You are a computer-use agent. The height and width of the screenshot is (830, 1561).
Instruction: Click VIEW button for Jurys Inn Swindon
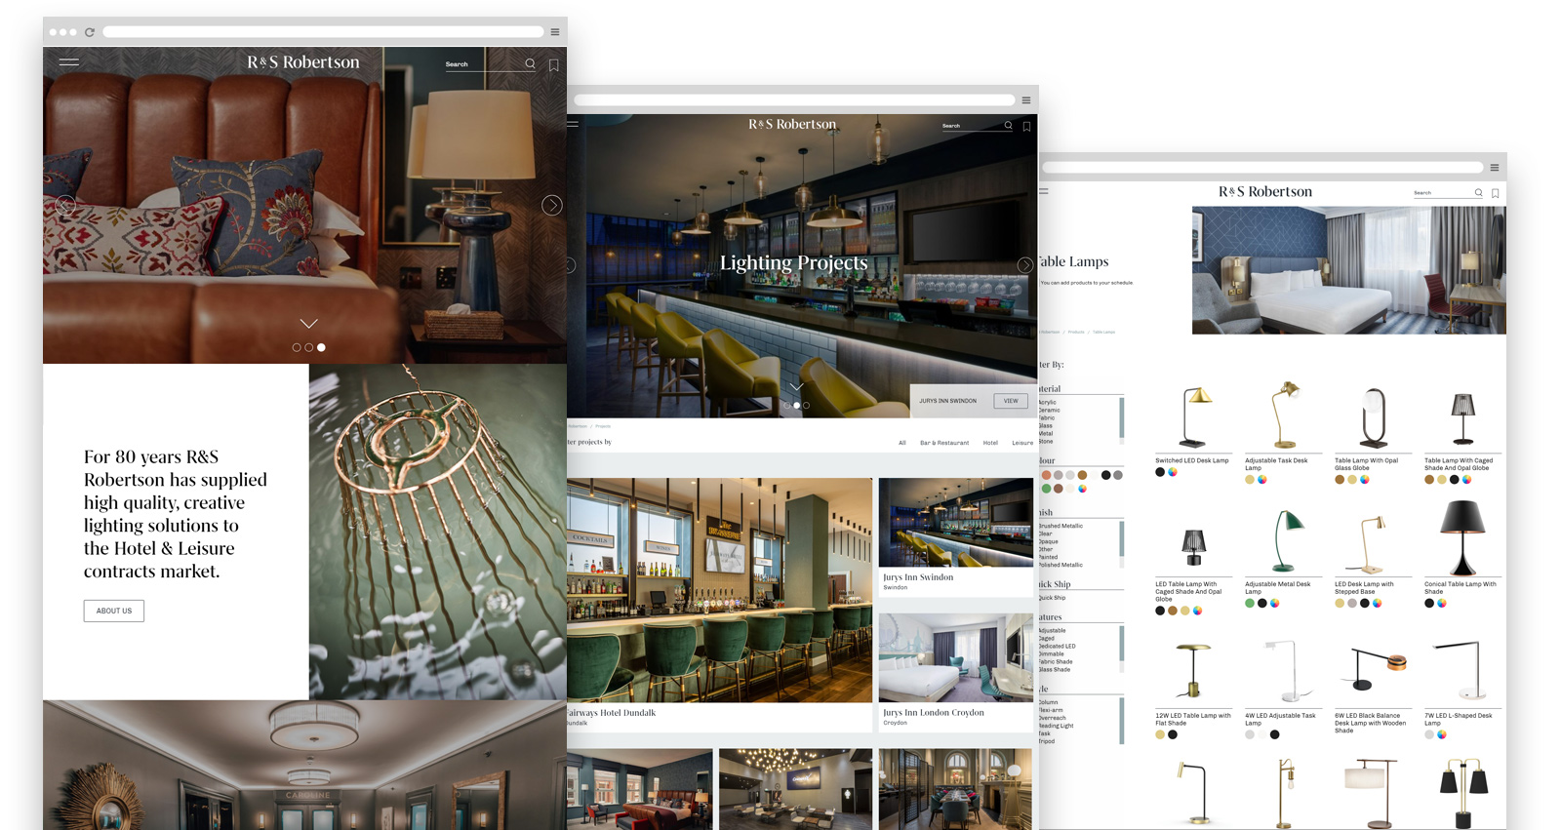coord(1011,401)
